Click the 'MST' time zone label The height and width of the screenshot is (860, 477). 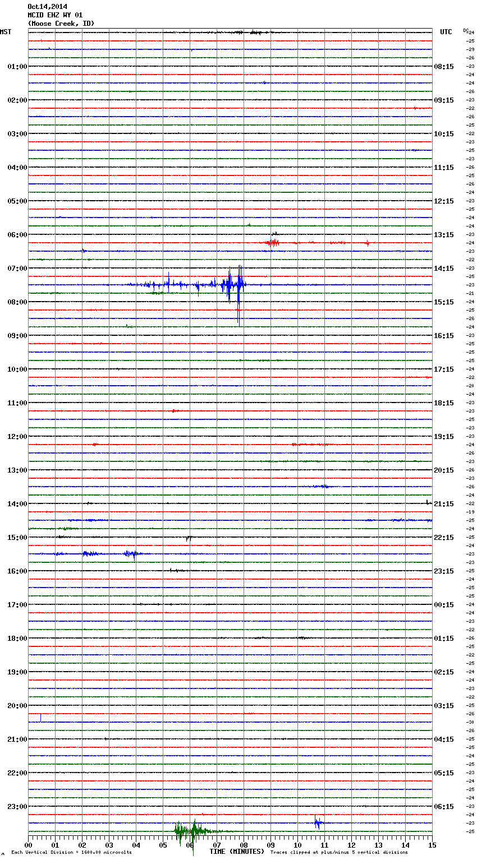(6, 32)
